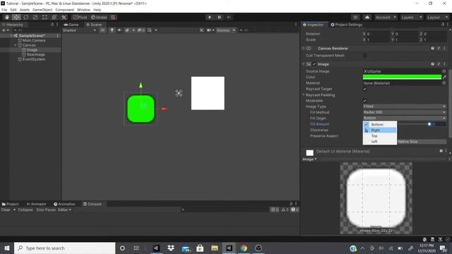
Task: Toggle Raycast Target checkbox
Action: tap(364, 89)
